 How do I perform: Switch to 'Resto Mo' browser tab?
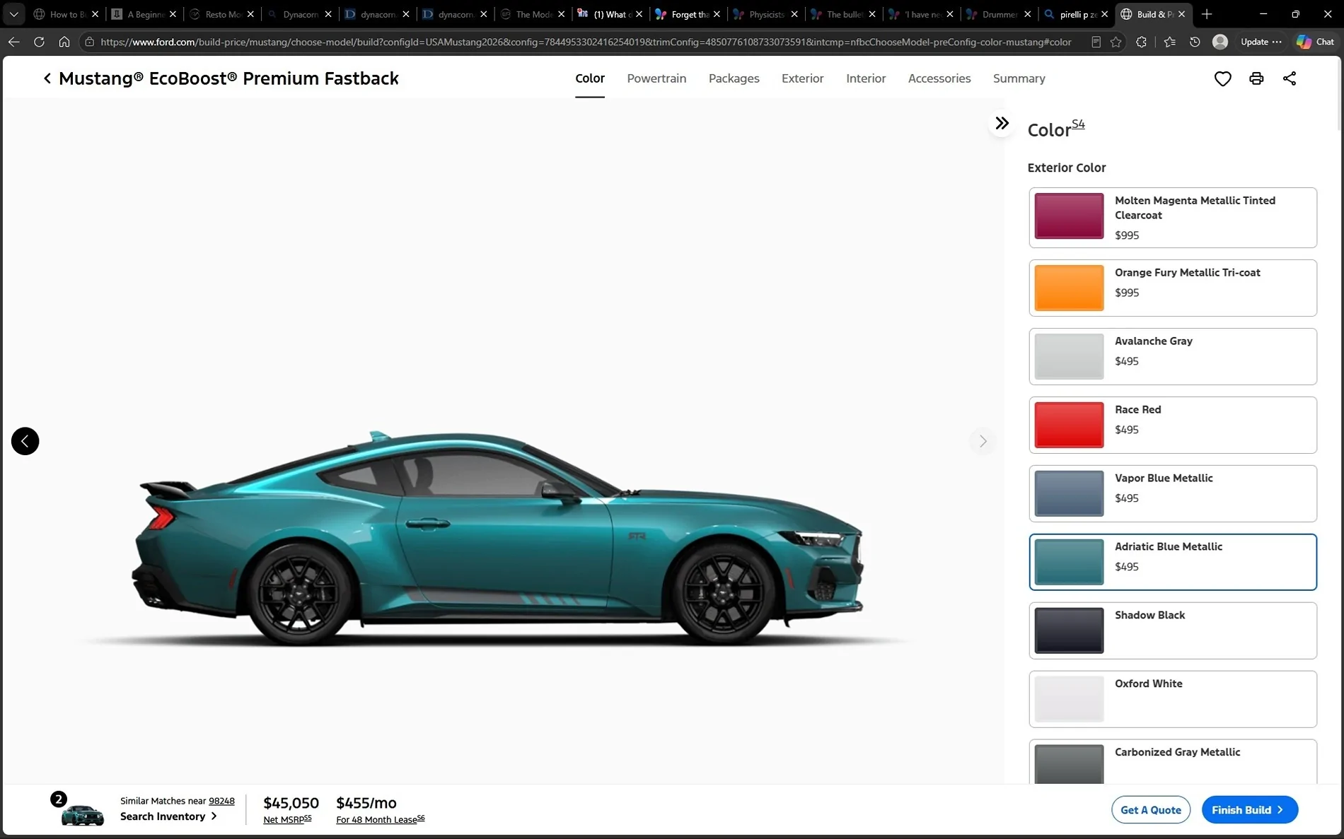coord(223,14)
